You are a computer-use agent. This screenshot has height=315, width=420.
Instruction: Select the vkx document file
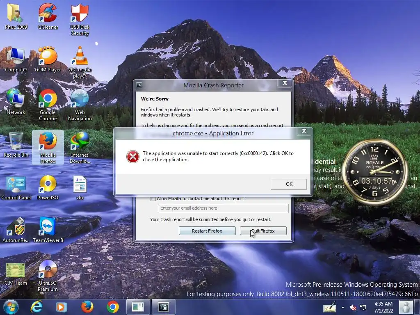80,187
